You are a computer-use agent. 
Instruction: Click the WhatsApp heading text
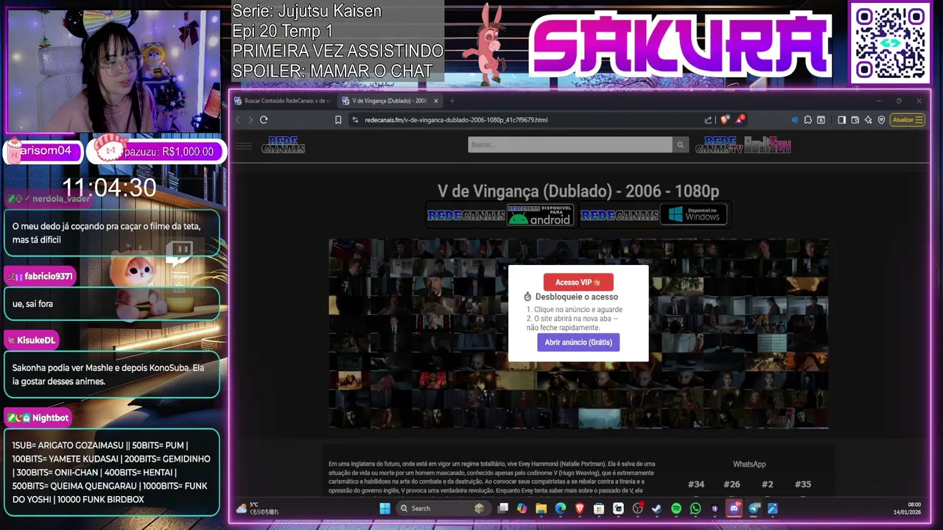pos(749,464)
